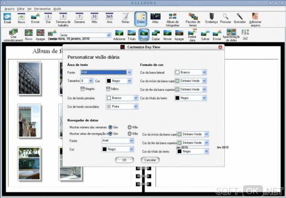Open the Endereço book icon

pyautogui.click(x=212, y=18)
